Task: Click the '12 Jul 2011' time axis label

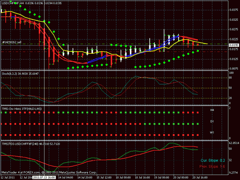Action: pyautogui.click(x=8, y=178)
